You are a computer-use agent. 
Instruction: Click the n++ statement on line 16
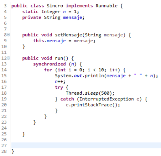(x=60, y=81)
